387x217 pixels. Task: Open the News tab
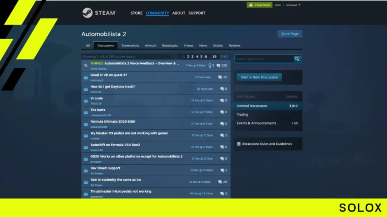tap(203, 46)
